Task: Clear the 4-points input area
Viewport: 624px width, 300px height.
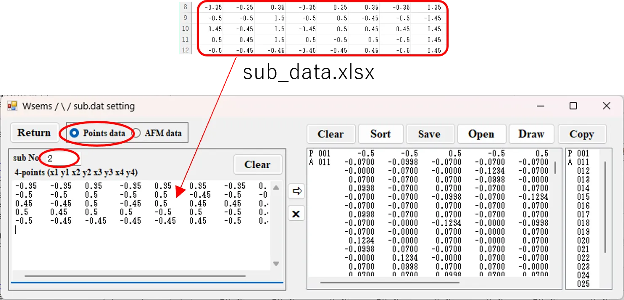Action: pos(258,164)
